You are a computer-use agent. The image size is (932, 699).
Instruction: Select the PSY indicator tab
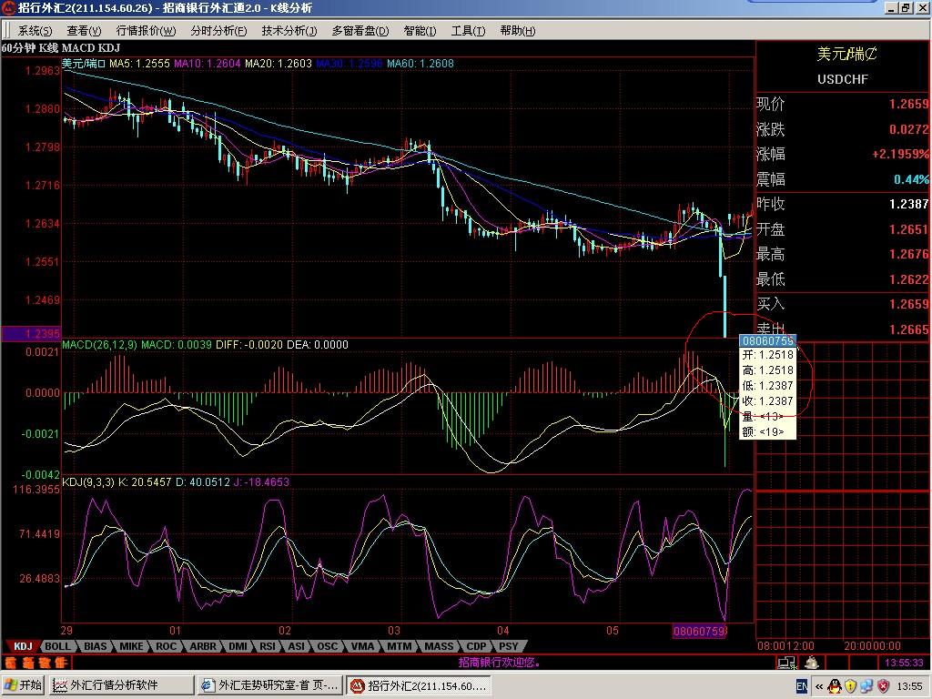(507, 646)
